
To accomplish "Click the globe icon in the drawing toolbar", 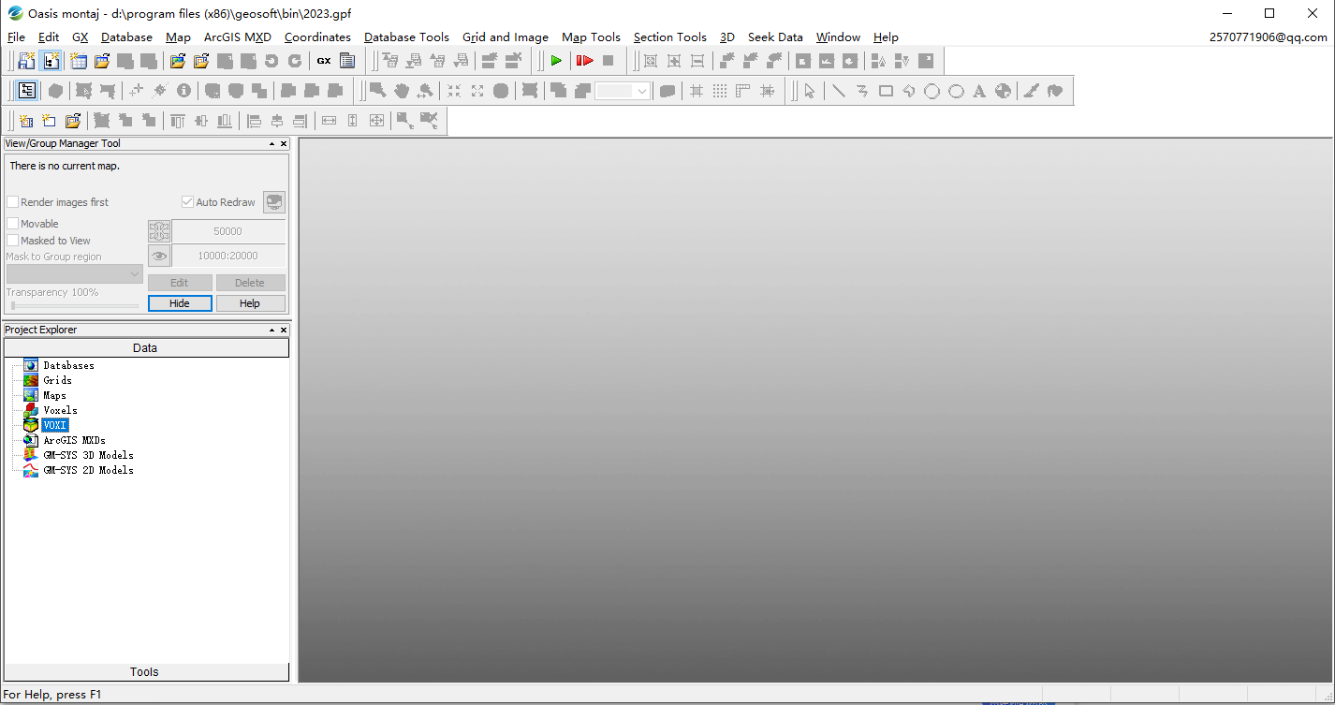I will [1003, 91].
